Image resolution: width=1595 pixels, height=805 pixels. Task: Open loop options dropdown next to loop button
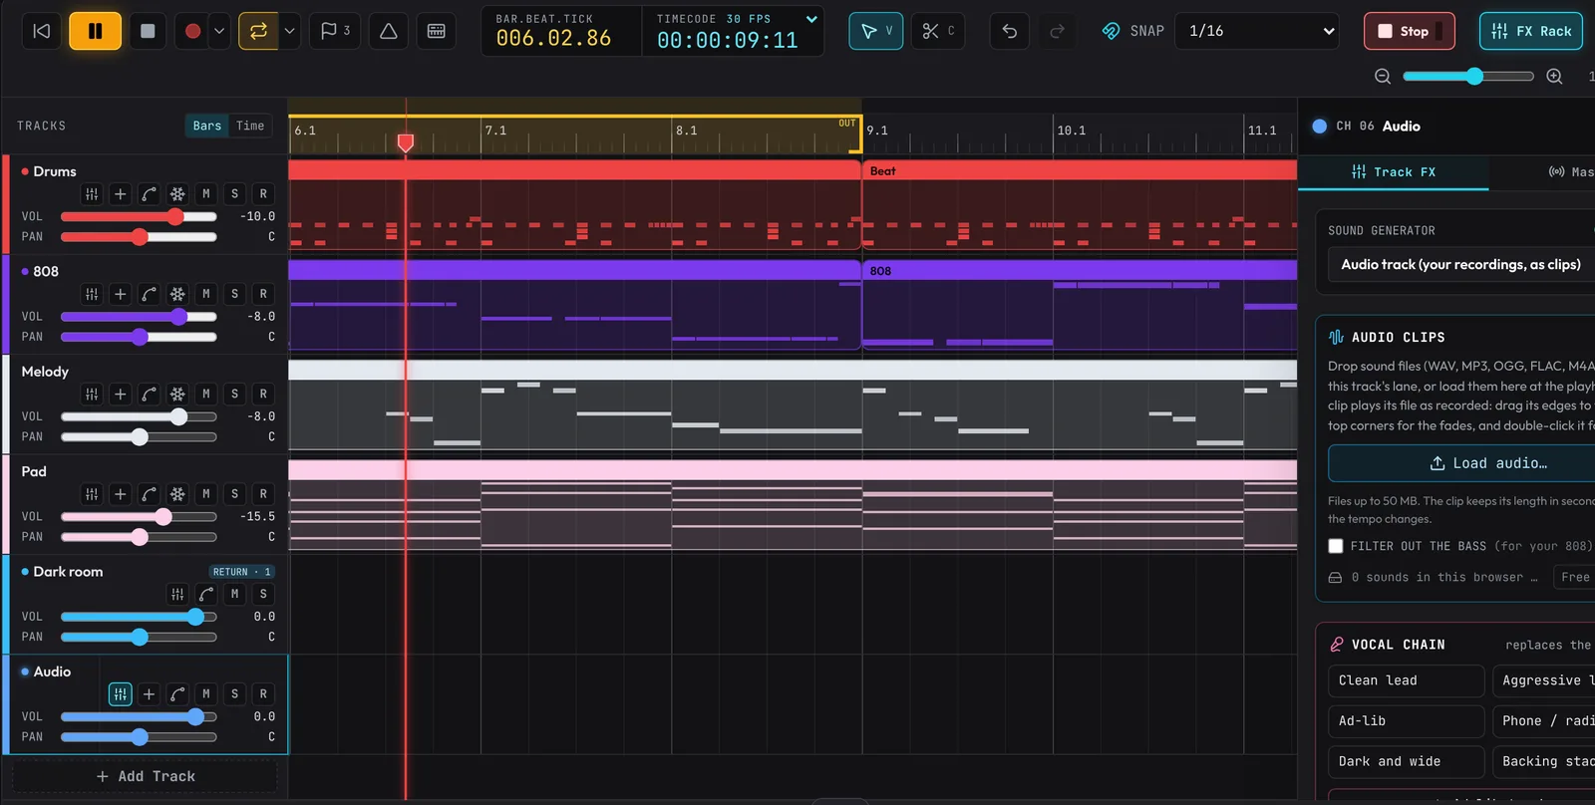click(289, 31)
